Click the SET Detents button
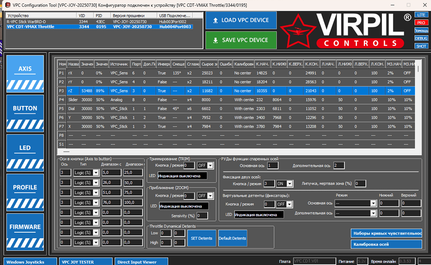The width and height of the screenshot is (431, 265). click(x=201, y=238)
